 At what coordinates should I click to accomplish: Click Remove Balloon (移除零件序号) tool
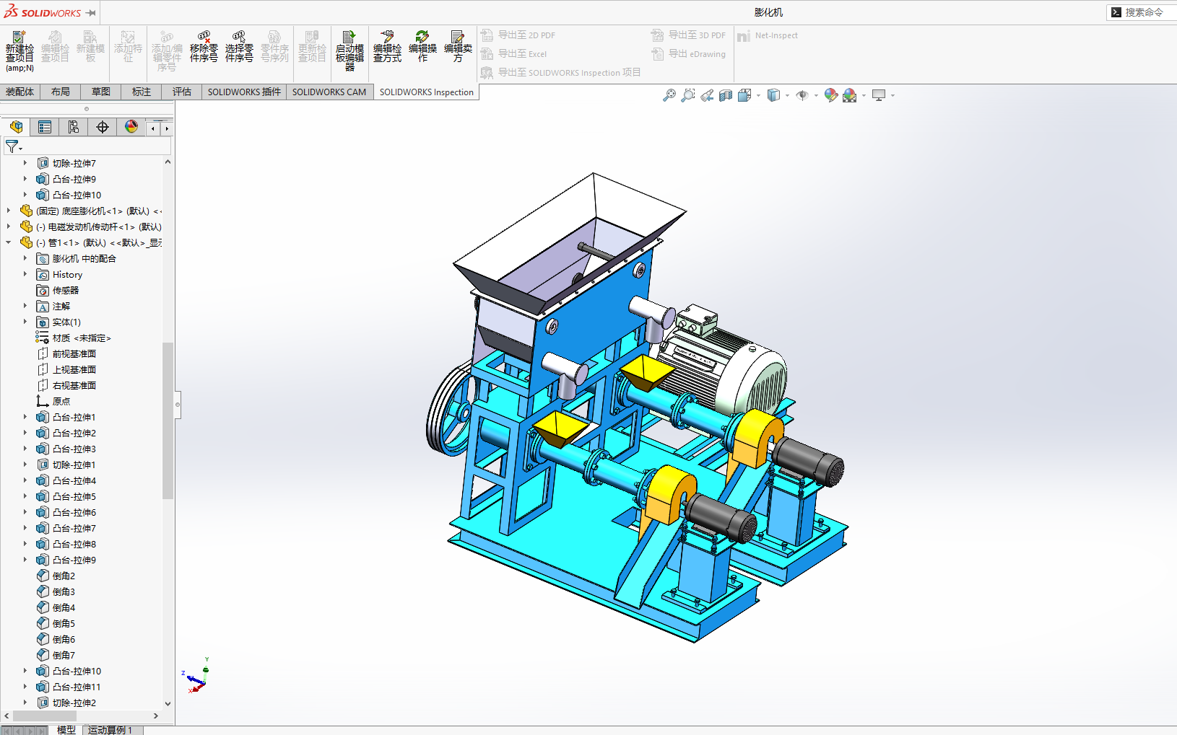[204, 47]
